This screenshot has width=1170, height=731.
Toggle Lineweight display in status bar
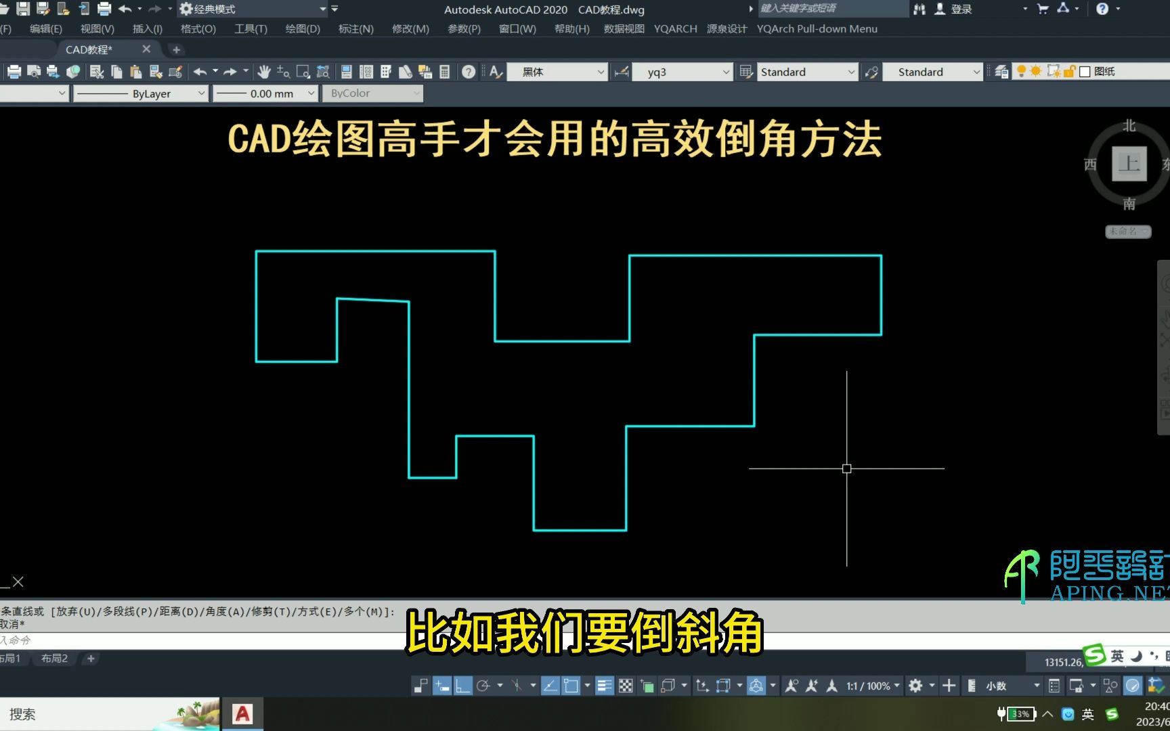(605, 686)
